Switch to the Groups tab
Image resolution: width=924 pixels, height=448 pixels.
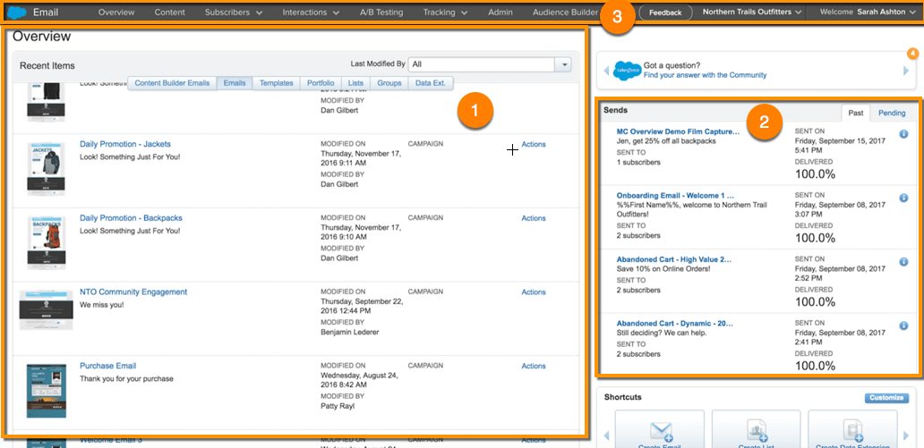(389, 83)
